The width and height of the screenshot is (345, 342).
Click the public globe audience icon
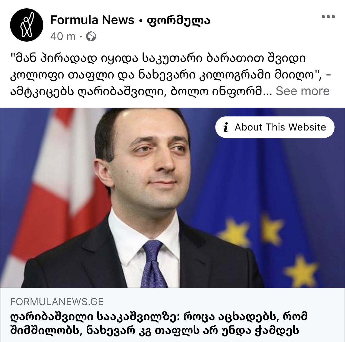tap(91, 36)
